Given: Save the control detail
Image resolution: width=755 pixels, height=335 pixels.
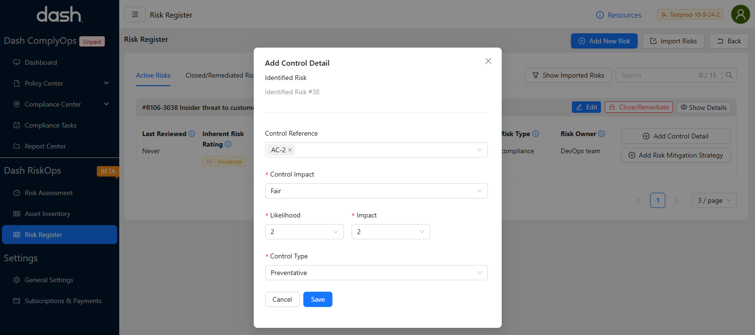Looking at the screenshot, I should coord(318,299).
